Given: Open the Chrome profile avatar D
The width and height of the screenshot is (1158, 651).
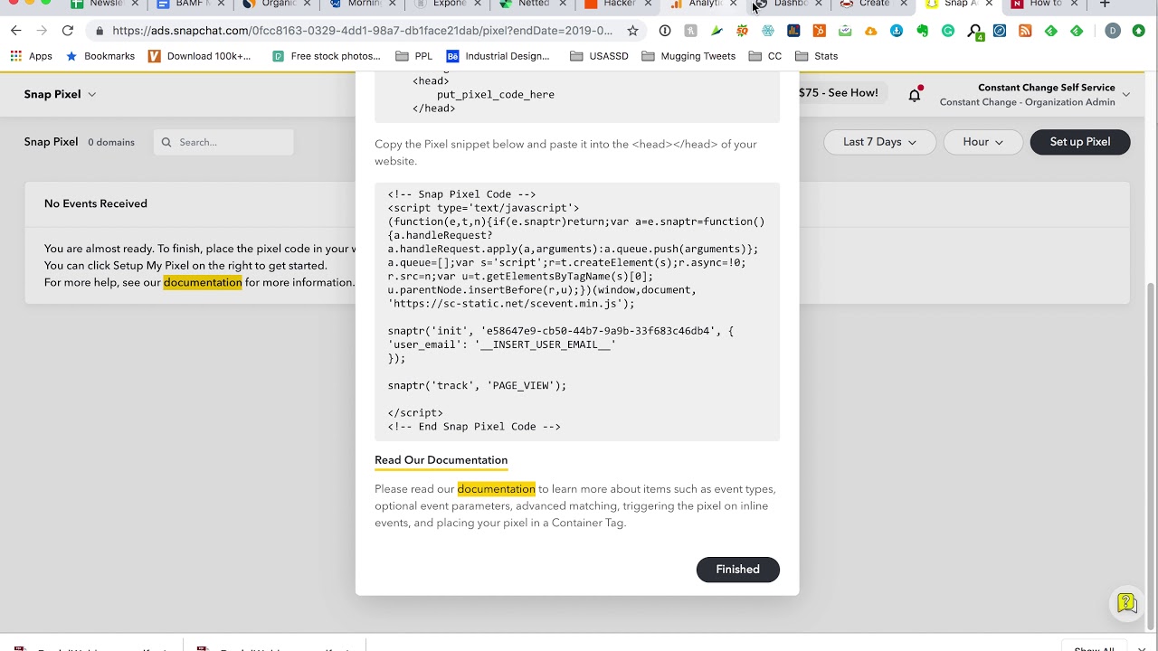Looking at the screenshot, I should point(1113,31).
